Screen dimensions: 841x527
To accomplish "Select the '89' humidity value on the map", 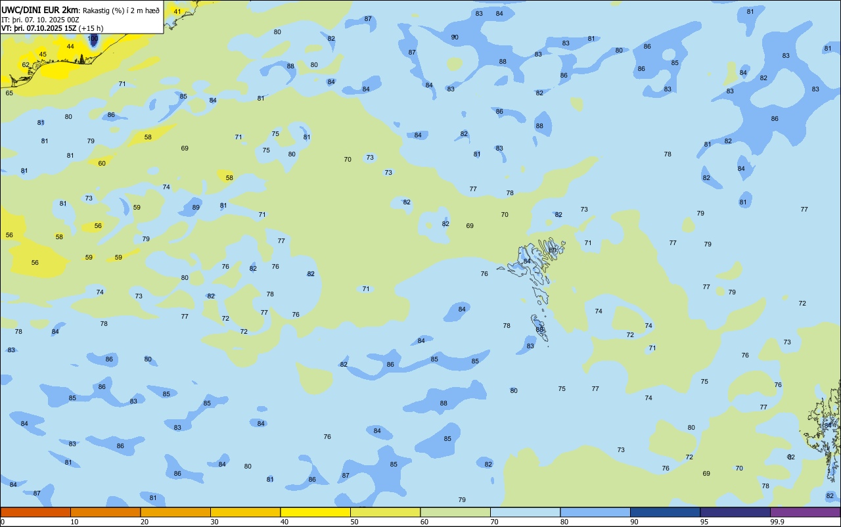I will click(x=196, y=207).
